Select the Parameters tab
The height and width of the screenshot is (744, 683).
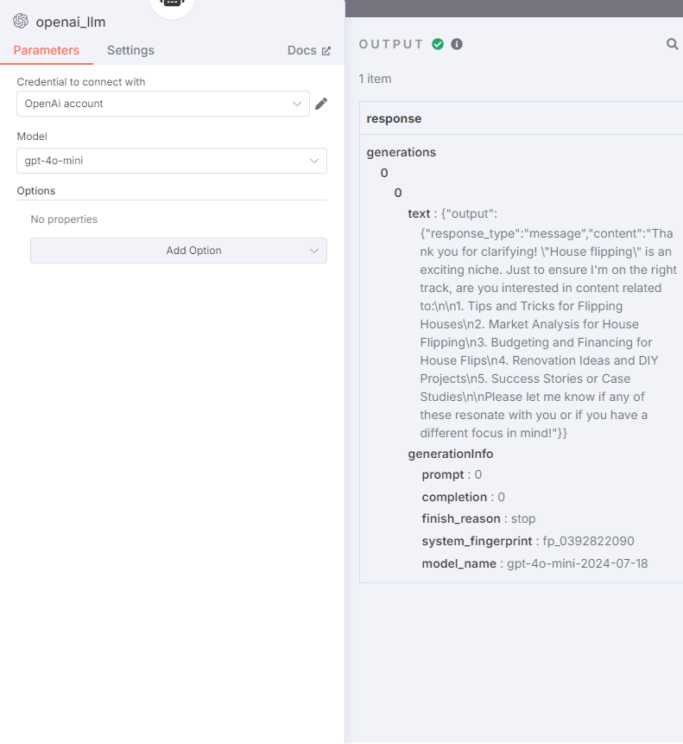click(46, 50)
